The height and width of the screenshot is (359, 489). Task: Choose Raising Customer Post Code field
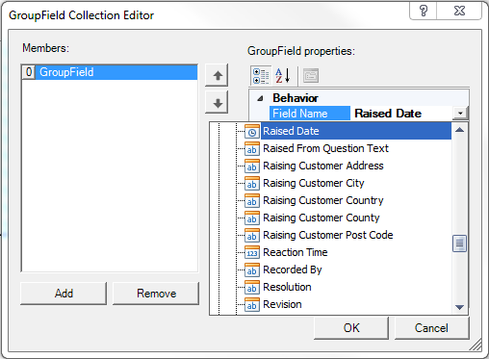(328, 235)
